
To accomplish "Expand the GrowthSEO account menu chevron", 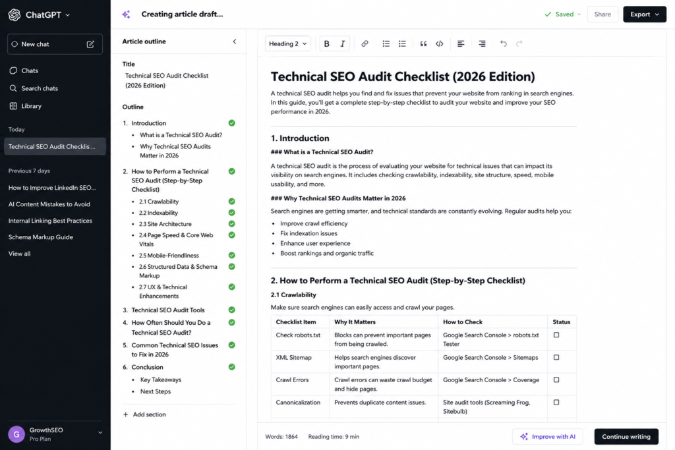I will 100,432.
